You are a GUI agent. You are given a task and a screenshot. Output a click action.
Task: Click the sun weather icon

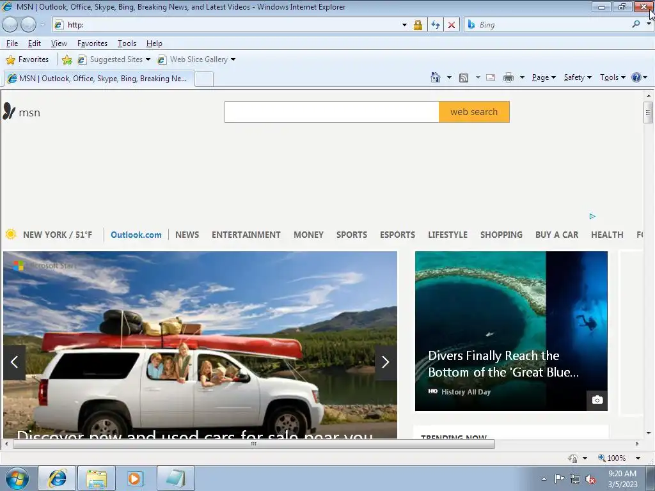[x=11, y=234]
